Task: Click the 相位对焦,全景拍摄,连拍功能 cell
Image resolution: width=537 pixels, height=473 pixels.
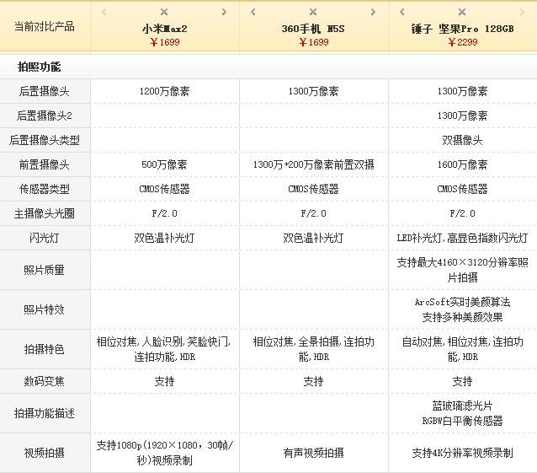Action: [314, 349]
